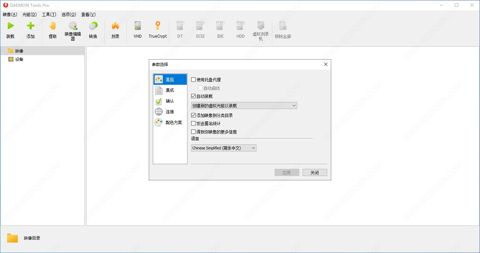Click the green 添加 (Add) plus icon
Image resolution: width=480 pixels, height=253 pixels.
pos(31,26)
